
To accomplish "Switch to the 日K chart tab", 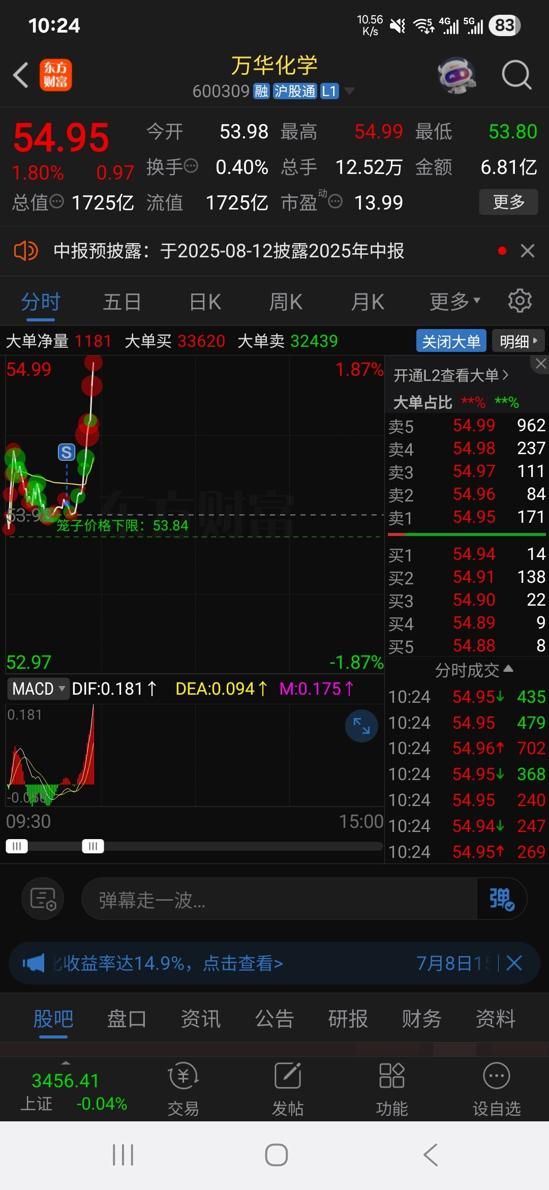I will (x=205, y=302).
